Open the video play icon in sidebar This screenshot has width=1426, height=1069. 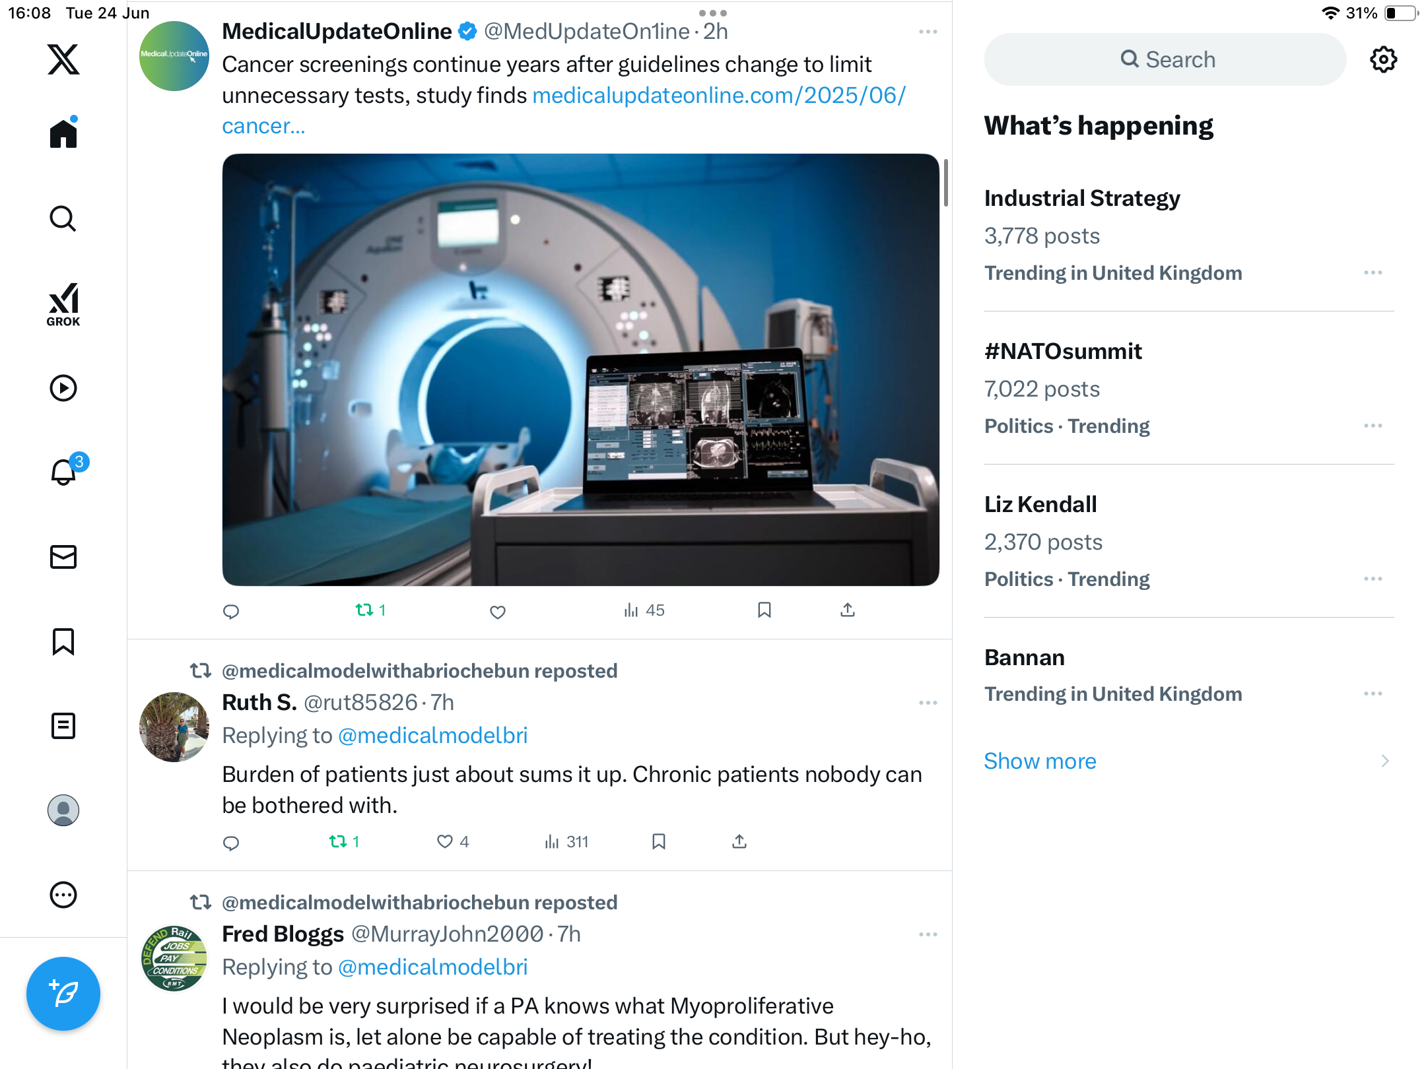click(x=63, y=388)
